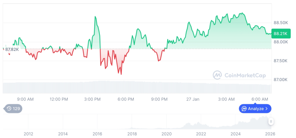Screen dimensions: 296x138
Task: Click the 88.50K price axis label
Action: pyautogui.click(x=281, y=23)
